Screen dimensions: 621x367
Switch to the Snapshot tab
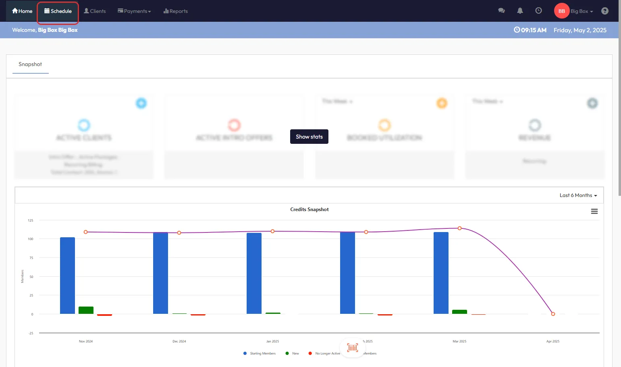coord(30,64)
